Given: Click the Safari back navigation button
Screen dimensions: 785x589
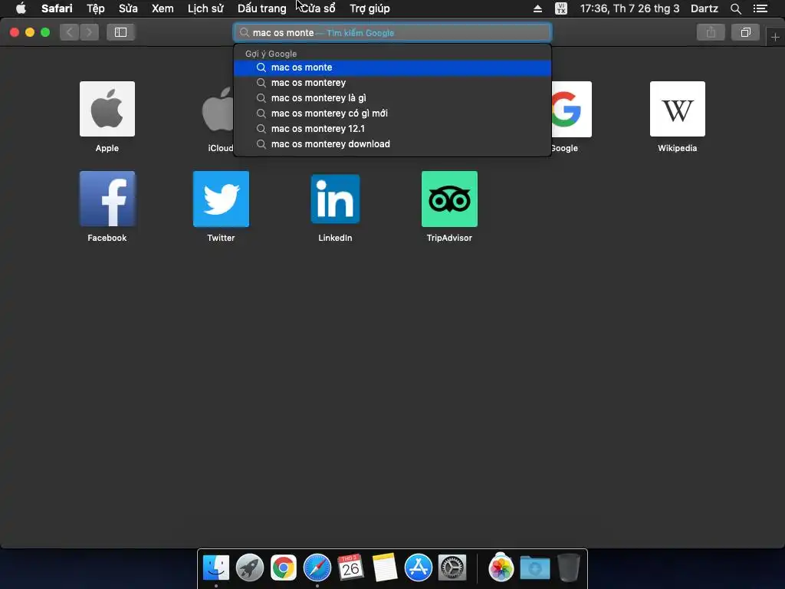Looking at the screenshot, I should (70, 32).
